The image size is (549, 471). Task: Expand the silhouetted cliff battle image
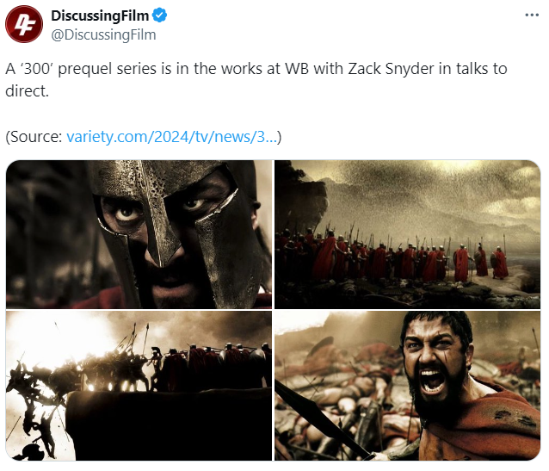pos(139,386)
